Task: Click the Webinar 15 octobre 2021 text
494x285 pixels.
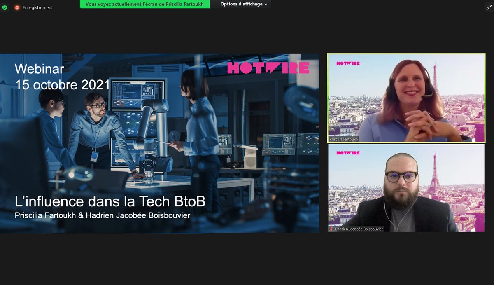Action: point(63,77)
